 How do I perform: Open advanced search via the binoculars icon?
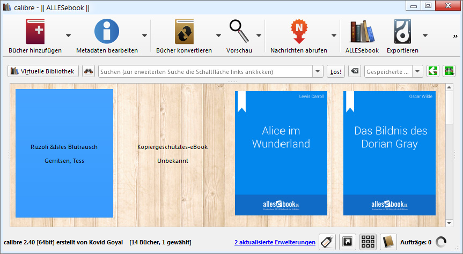89,71
